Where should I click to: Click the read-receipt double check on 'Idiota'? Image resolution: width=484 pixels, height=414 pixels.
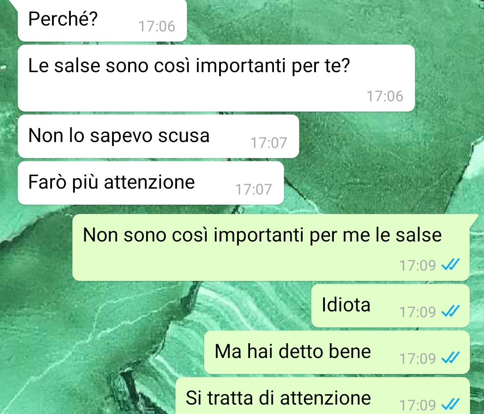pos(451,311)
